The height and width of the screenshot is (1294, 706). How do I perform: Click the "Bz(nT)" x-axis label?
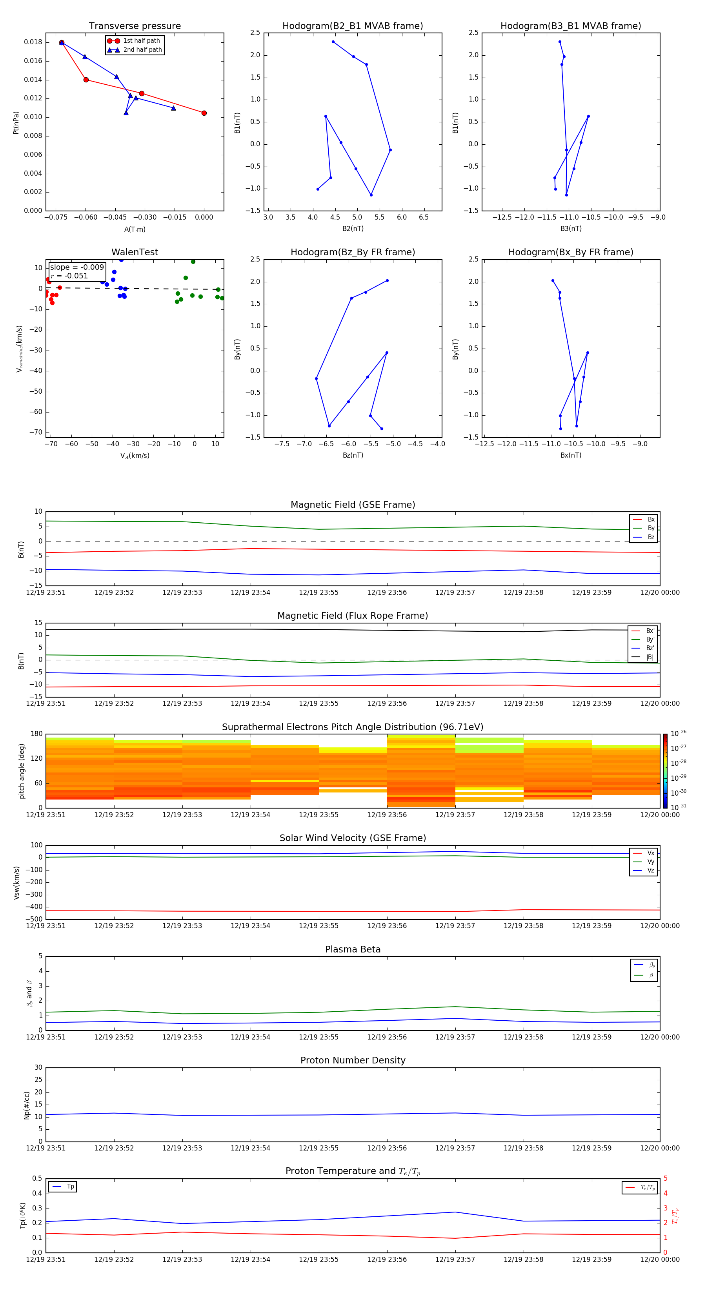pyautogui.click(x=353, y=455)
